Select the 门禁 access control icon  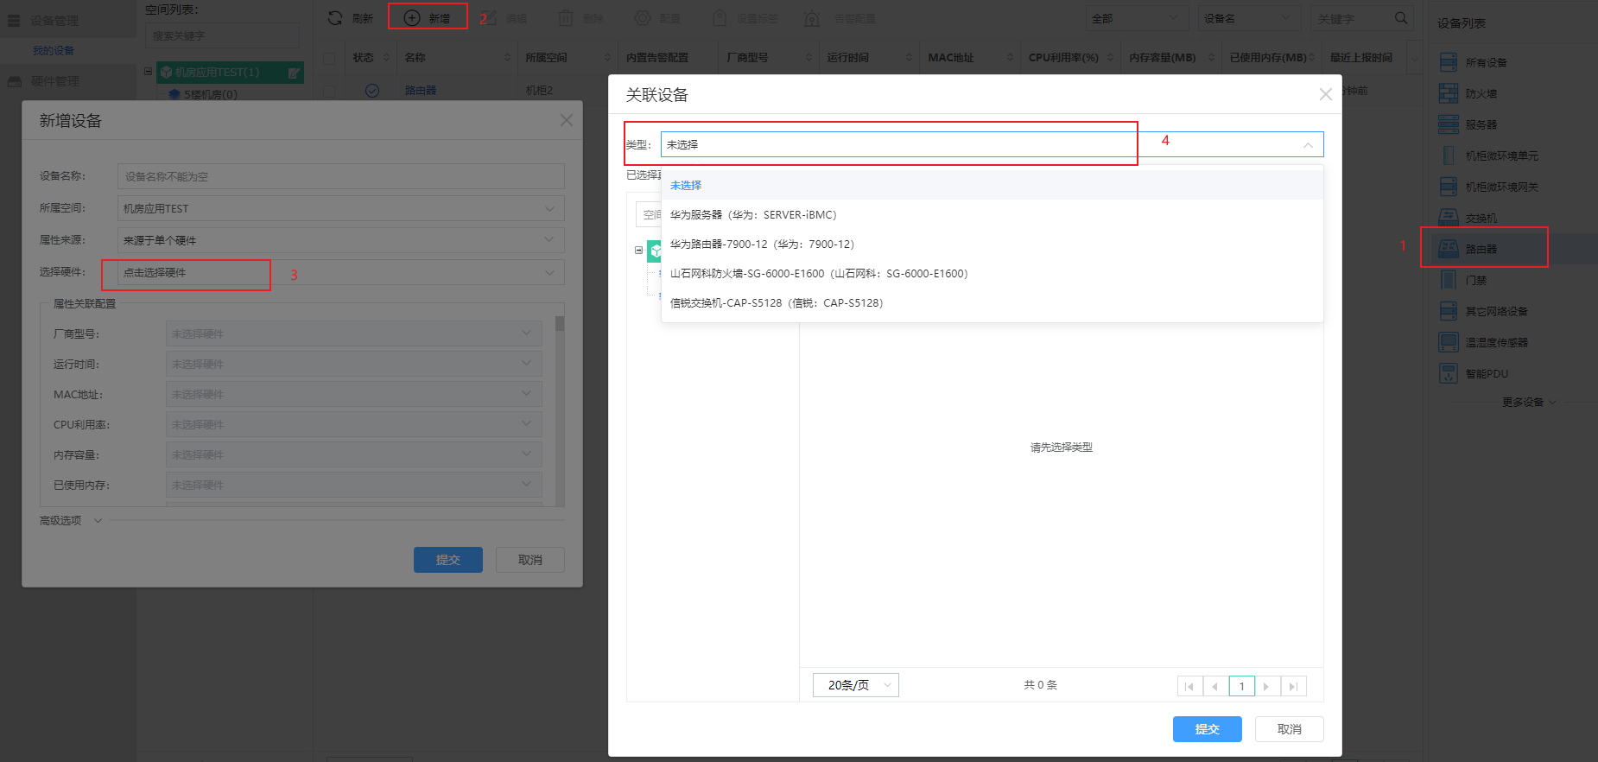pyautogui.click(x=1449, y=280)
